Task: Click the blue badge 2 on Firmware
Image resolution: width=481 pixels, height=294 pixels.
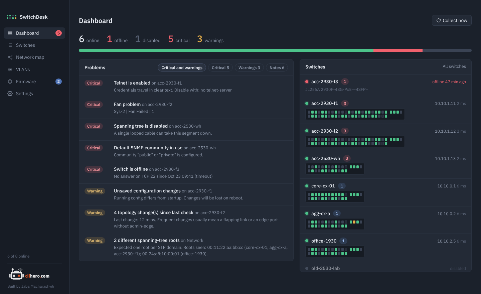Action: pyautogui.click(x=58, y=82)
